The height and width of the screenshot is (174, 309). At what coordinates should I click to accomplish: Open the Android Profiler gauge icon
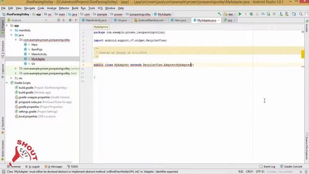coord(263,14)
